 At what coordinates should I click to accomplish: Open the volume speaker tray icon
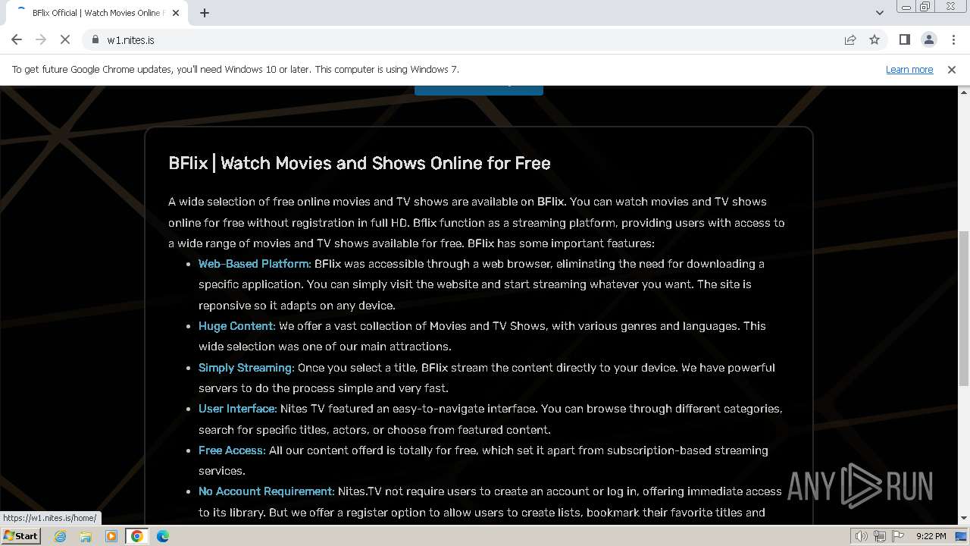(862, 536)
